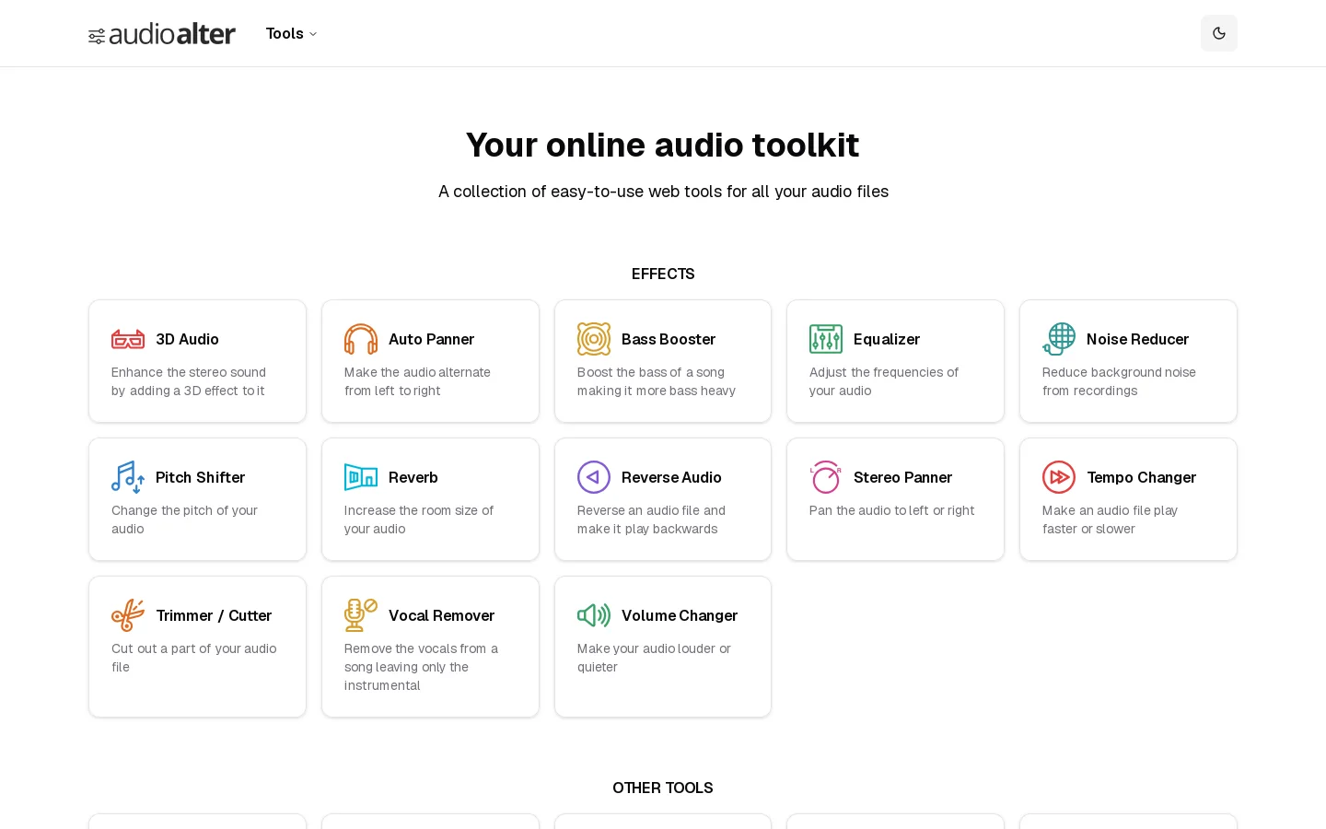The image size is (1326, 829).
Task: Open the Volume Changer tool title
Action: [680, 615]
